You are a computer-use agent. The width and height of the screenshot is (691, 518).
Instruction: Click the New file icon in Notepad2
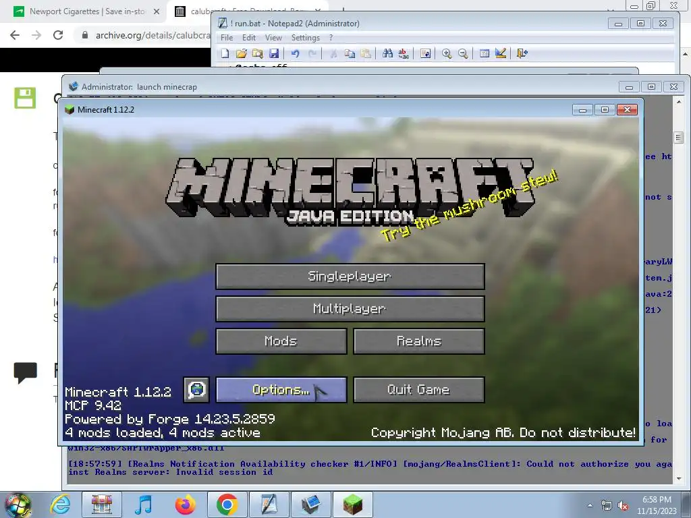point(225,54)
